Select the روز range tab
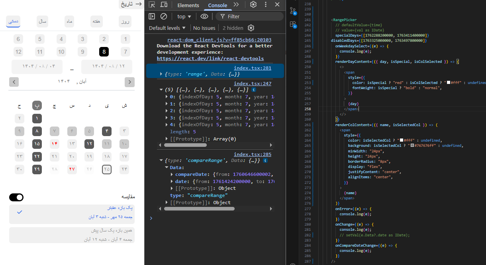This screenshot has height=265, width=486. pos(125,21)
